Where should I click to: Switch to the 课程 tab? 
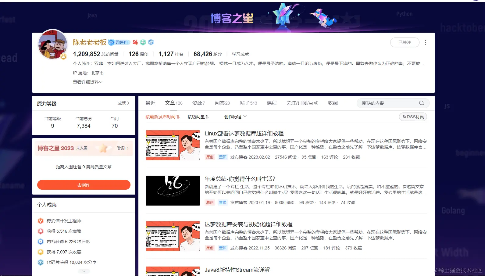[x=272, y=103]
